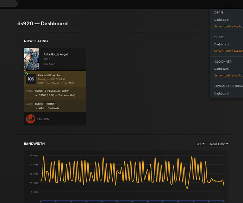Open the All bandwidth filter dropdown
Image resolution: width=243 pixels, height=203 pixels.
click(x=201, y=144)
